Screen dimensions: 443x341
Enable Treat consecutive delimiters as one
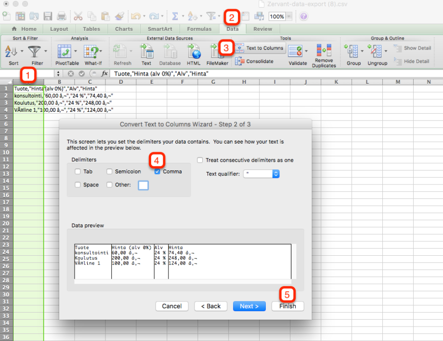click(x=200, y=160)
